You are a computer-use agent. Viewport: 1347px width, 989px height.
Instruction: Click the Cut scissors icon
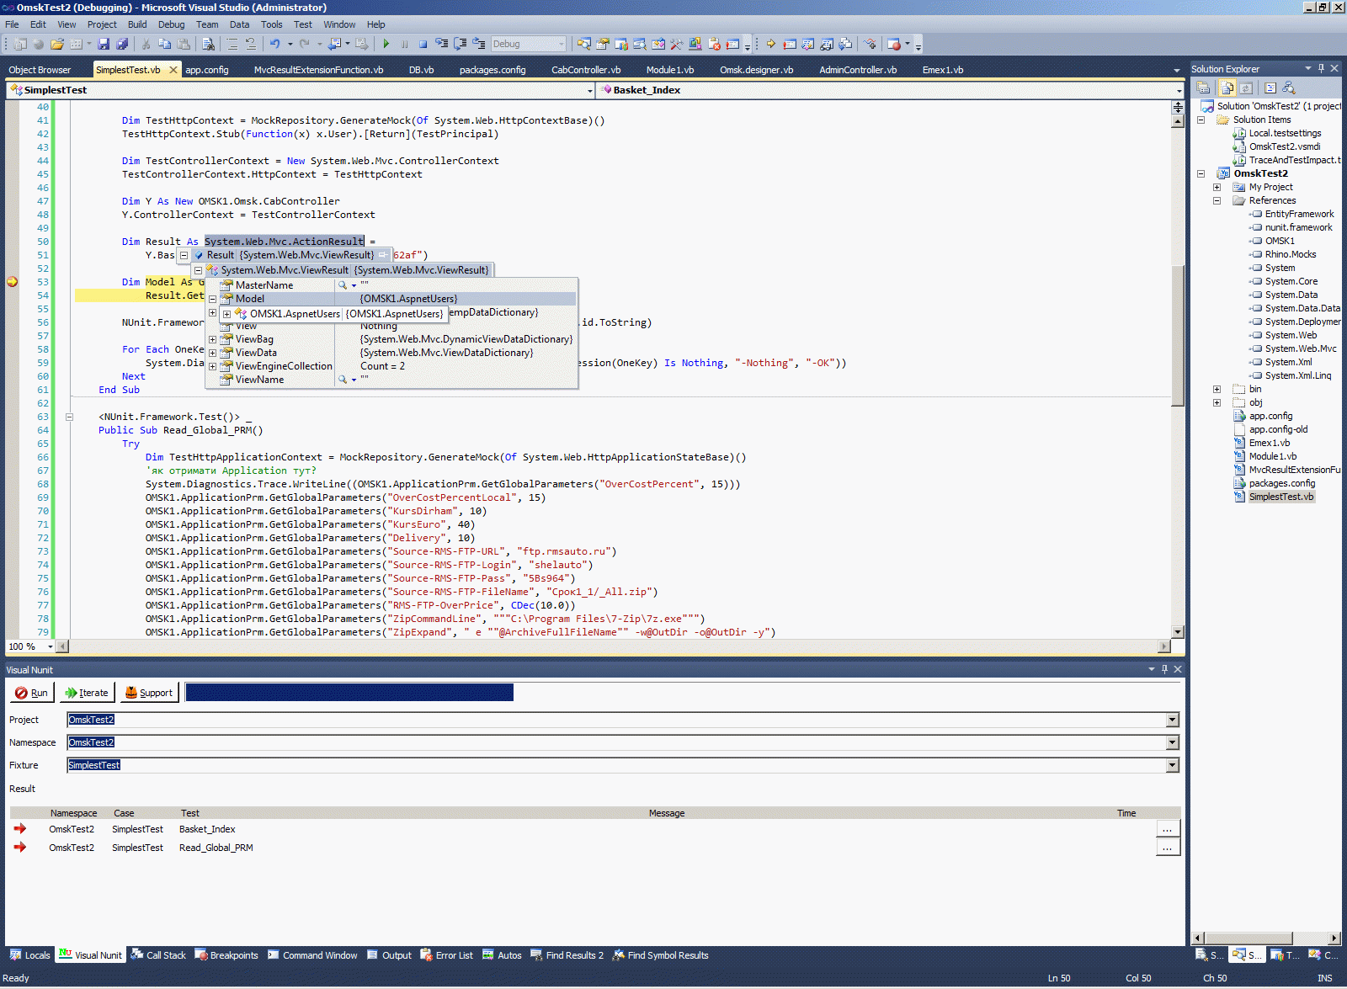(x=146, y=44)
